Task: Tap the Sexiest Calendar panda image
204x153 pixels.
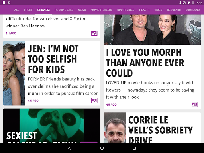Action: [52, 126]
